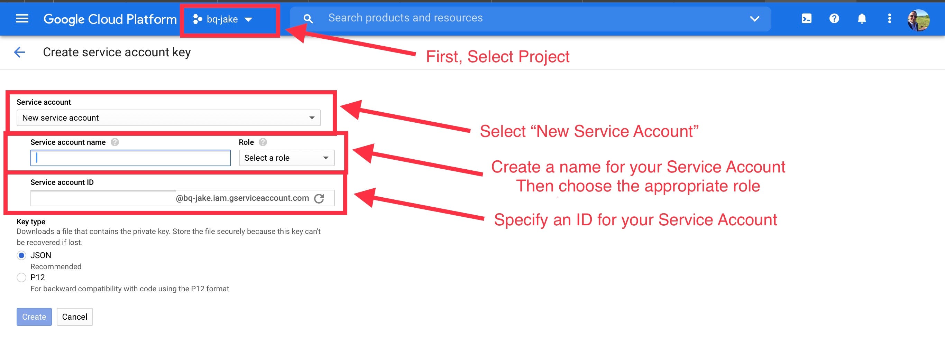Open the three-dot settings menu
This screenshot has height=348, width=945.
click(889, 18)
